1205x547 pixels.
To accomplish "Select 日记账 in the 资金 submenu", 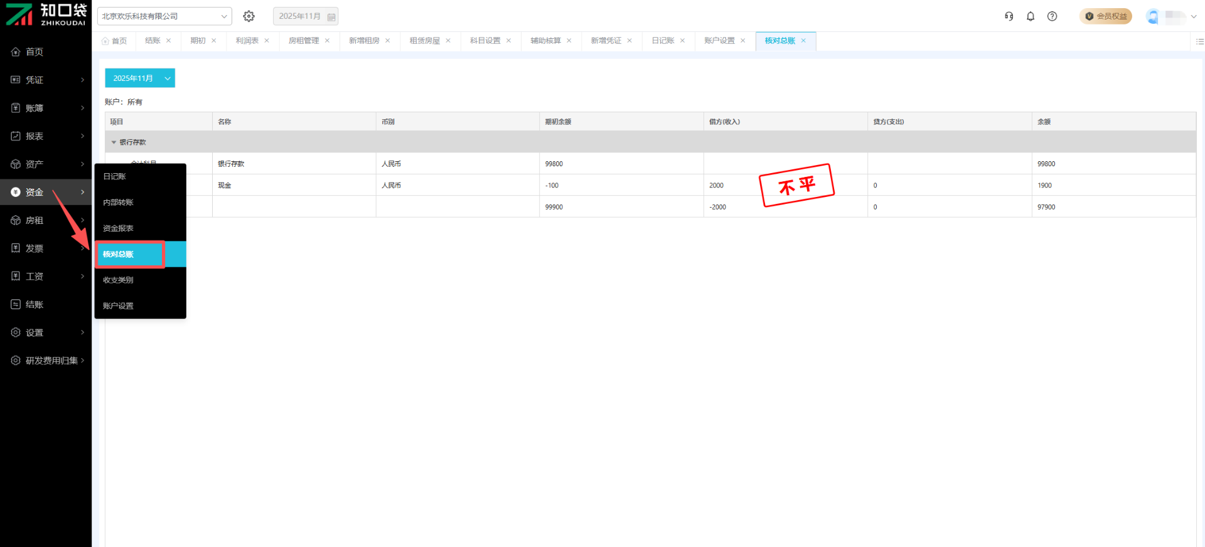I will click(115, 177).
